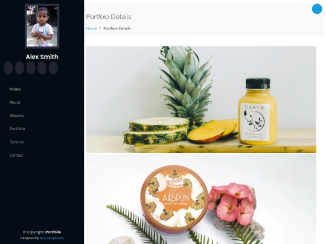Click the Airspun face powder image
Image resolution: width=326 pixels, height=244 pixels.
pos(201,199)
